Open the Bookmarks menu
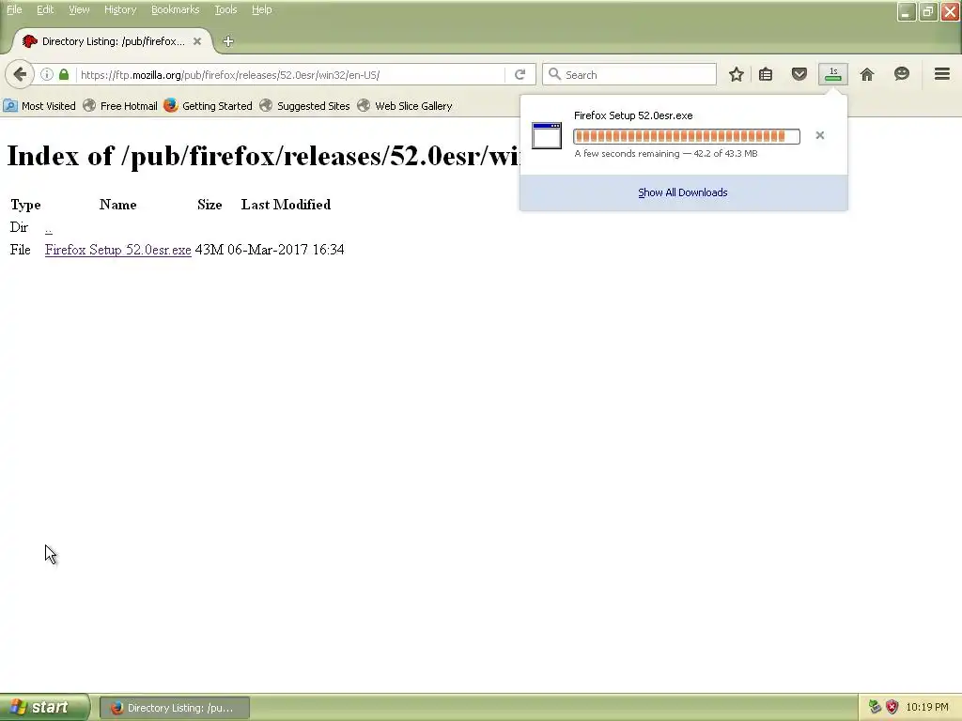962x721 pixels. [x=176, y=9]
